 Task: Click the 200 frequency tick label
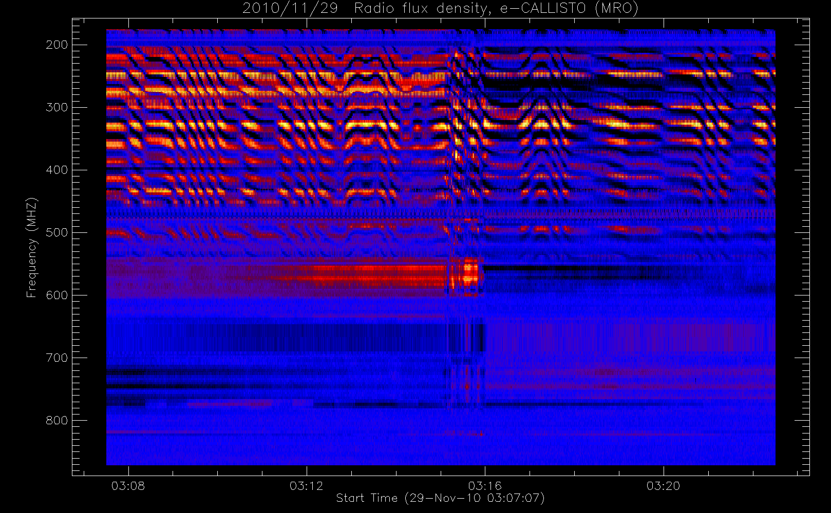pyautogui.click(x=57, y=45)
